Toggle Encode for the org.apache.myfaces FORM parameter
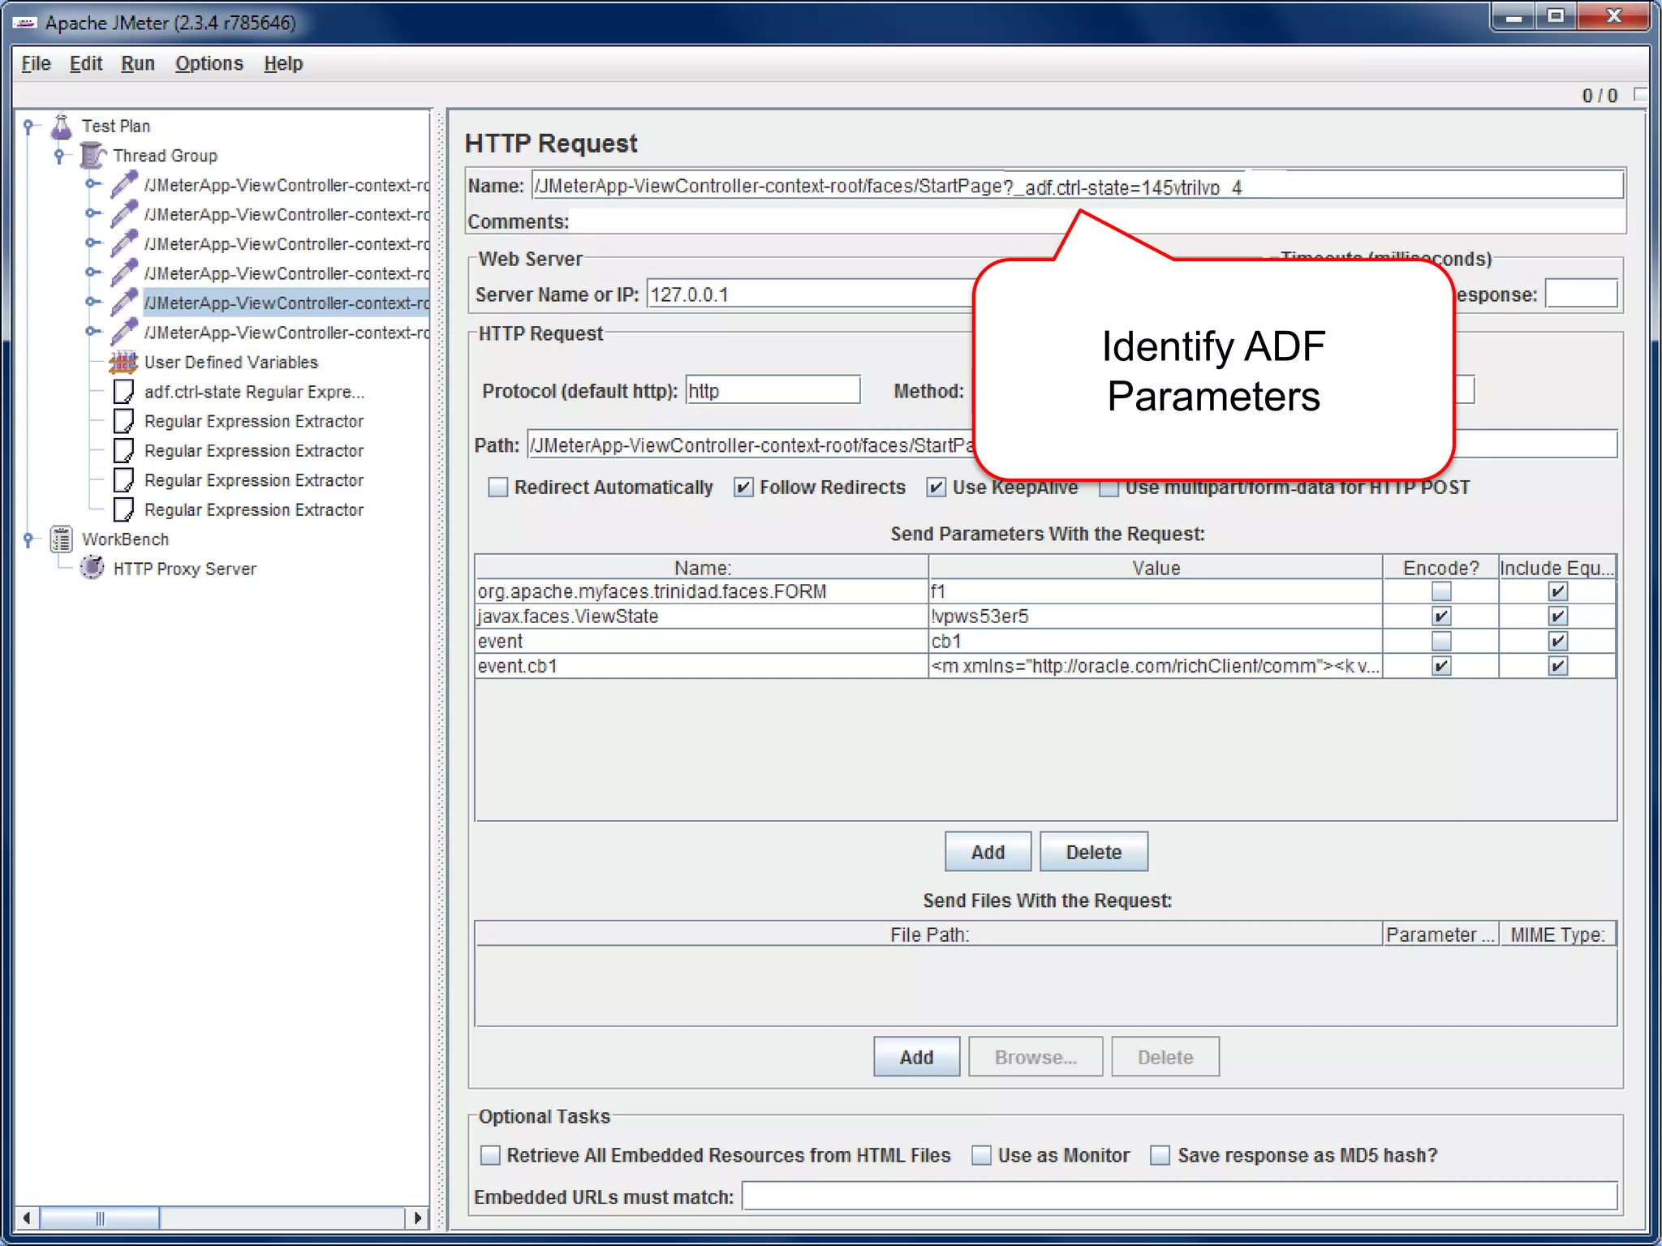Viewport: 1662px width, 1246px height. tap(1441, 591)
